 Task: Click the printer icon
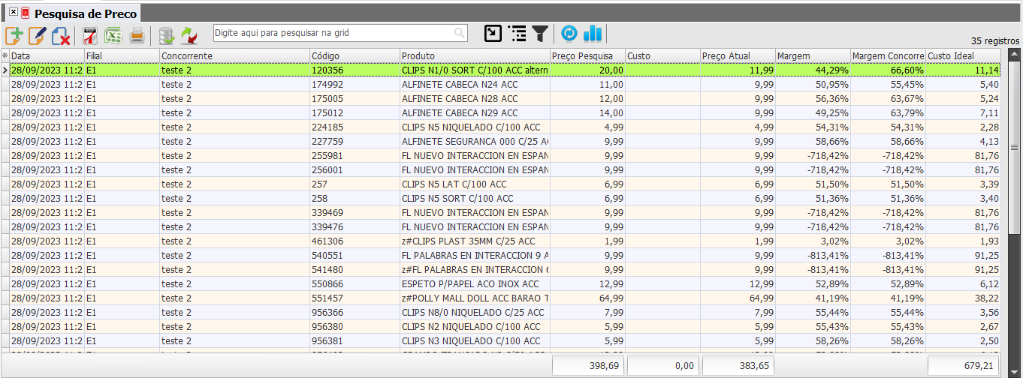click(x=137, y=34)
